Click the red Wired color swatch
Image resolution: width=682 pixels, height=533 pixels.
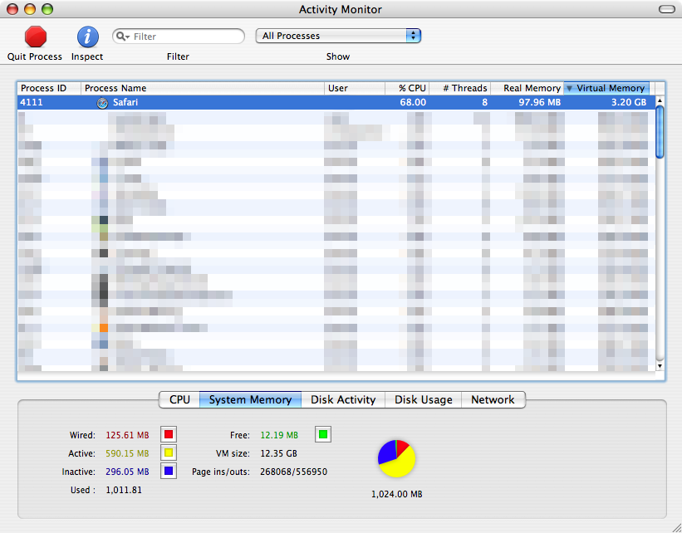169,434
